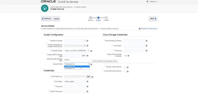198x111 pixels.
Task: Open help for Credentials User Name
Action: pyautogui.click(x=87, y=81)
